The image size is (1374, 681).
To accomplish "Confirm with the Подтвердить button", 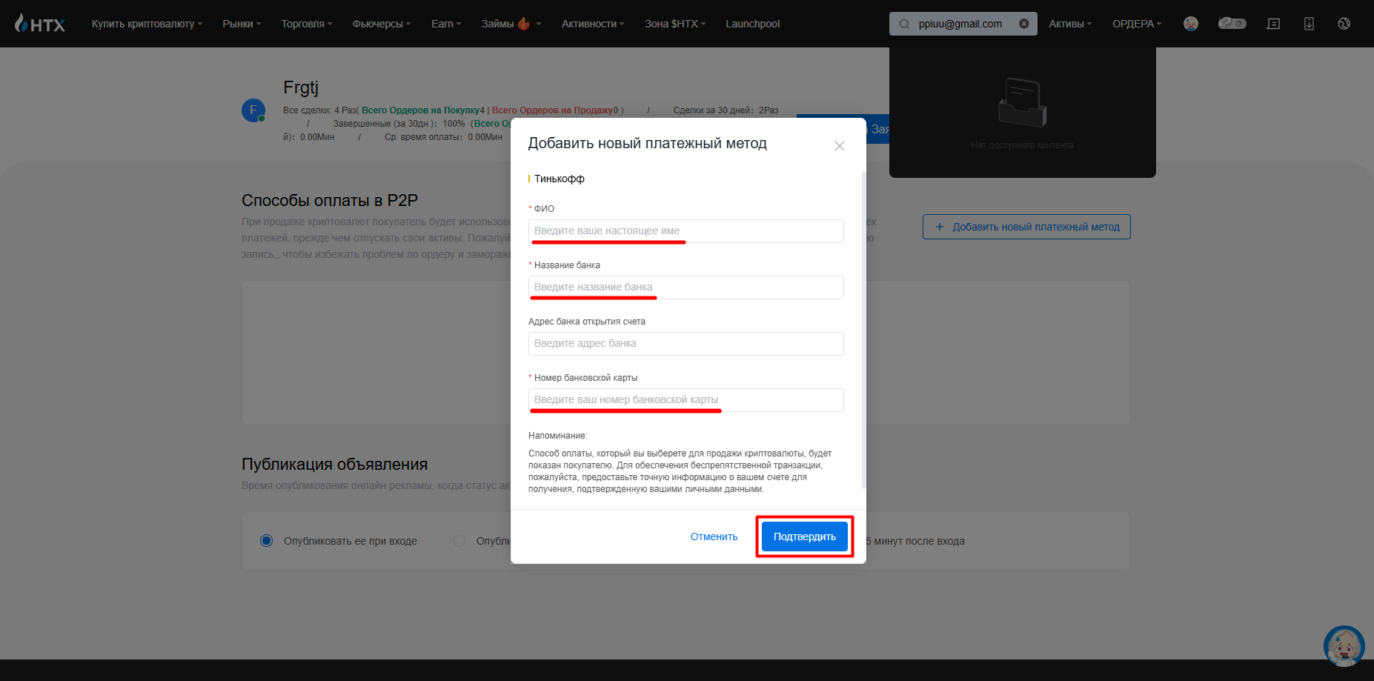I will (x=805, y=537).
